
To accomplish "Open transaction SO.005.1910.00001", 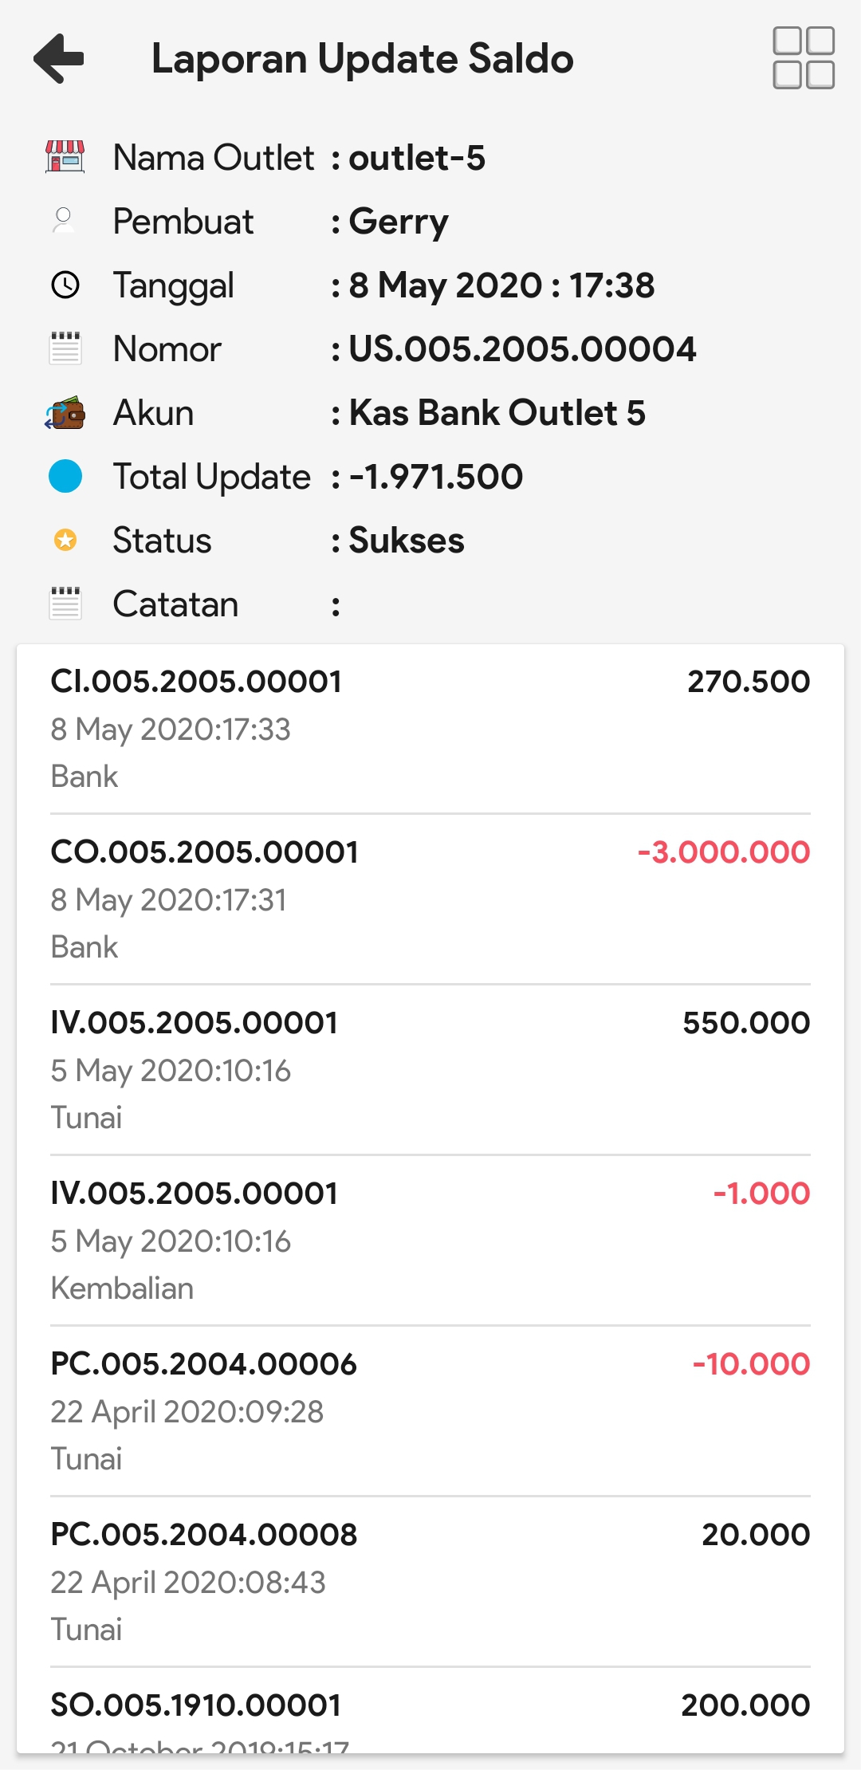I will [431, 1714].
